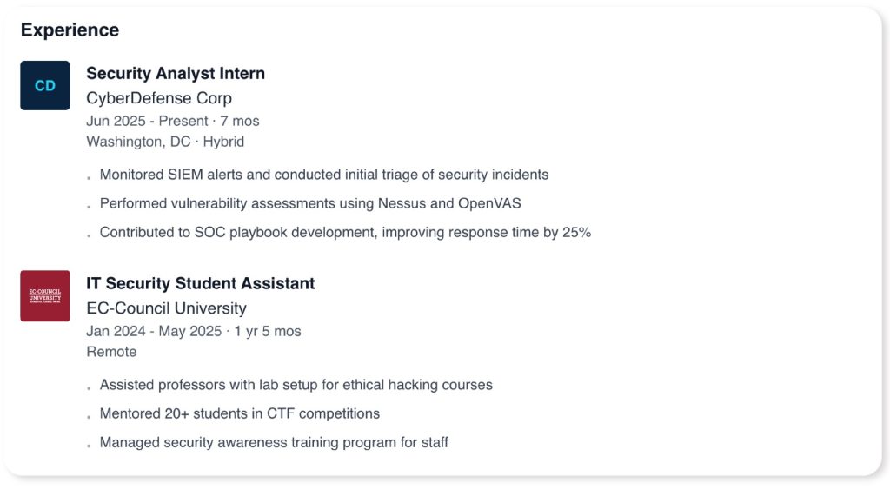Click the Washington, DC location text

click(138, 142)
